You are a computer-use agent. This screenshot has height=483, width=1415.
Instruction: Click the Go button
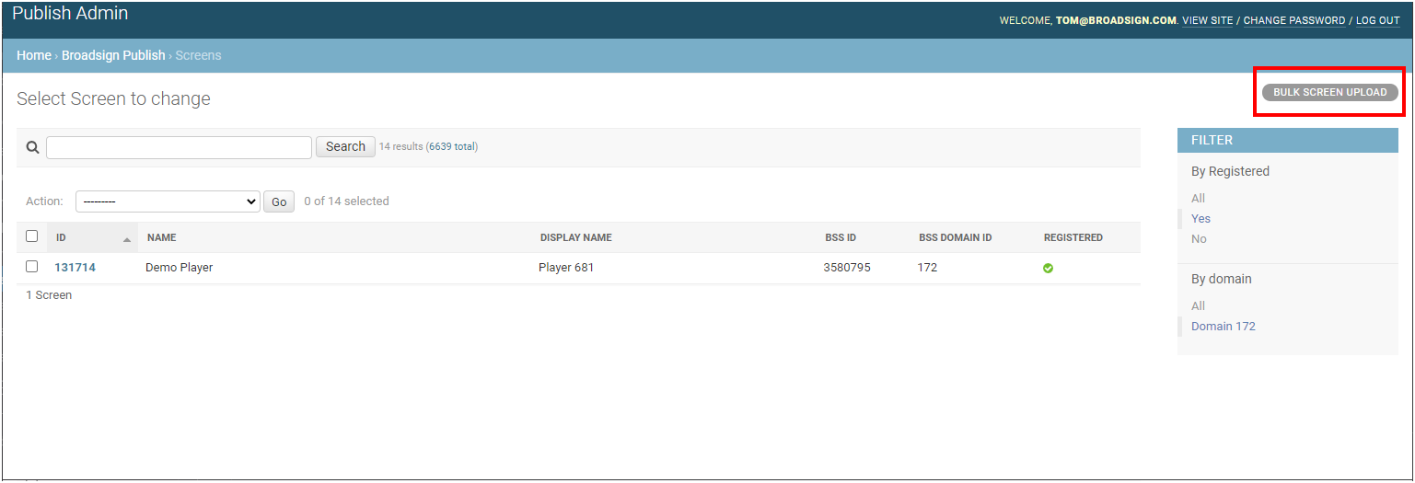point(279,201)
